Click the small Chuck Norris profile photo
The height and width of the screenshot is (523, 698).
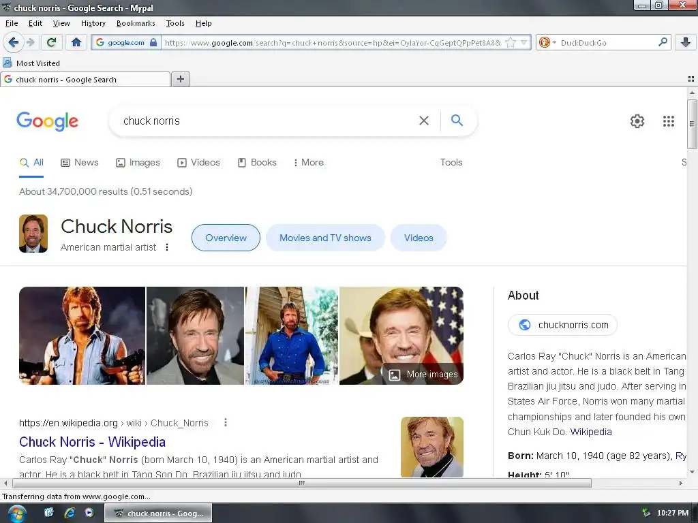33,234
